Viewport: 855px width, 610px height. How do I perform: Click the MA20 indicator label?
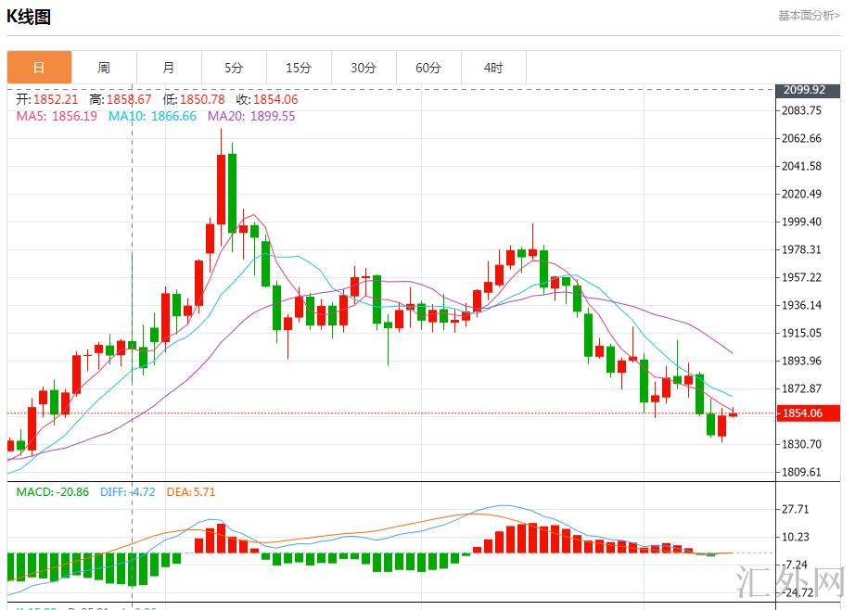tap(251, 116)
